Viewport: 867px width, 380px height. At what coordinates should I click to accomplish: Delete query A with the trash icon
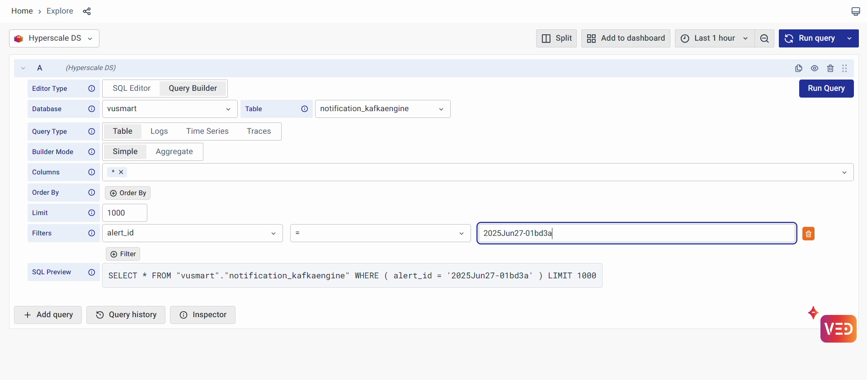pyautogui.click(x=830, y=68)
